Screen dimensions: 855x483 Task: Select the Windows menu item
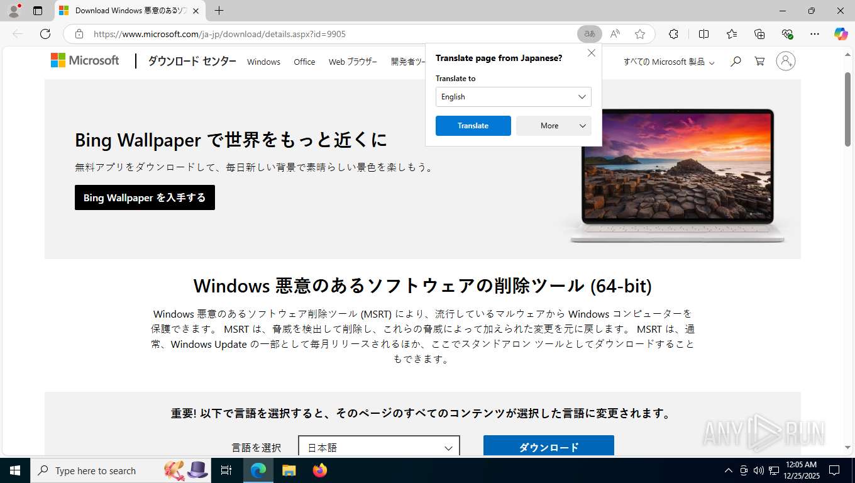pyautogui.click(x=263, y=62)
